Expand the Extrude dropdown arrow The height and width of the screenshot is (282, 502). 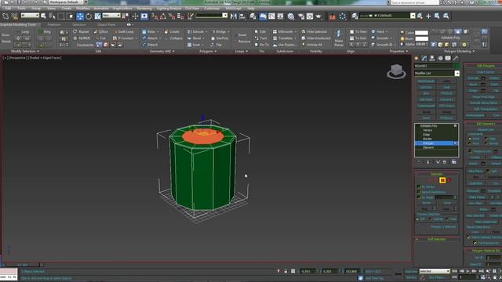[206, 31]
